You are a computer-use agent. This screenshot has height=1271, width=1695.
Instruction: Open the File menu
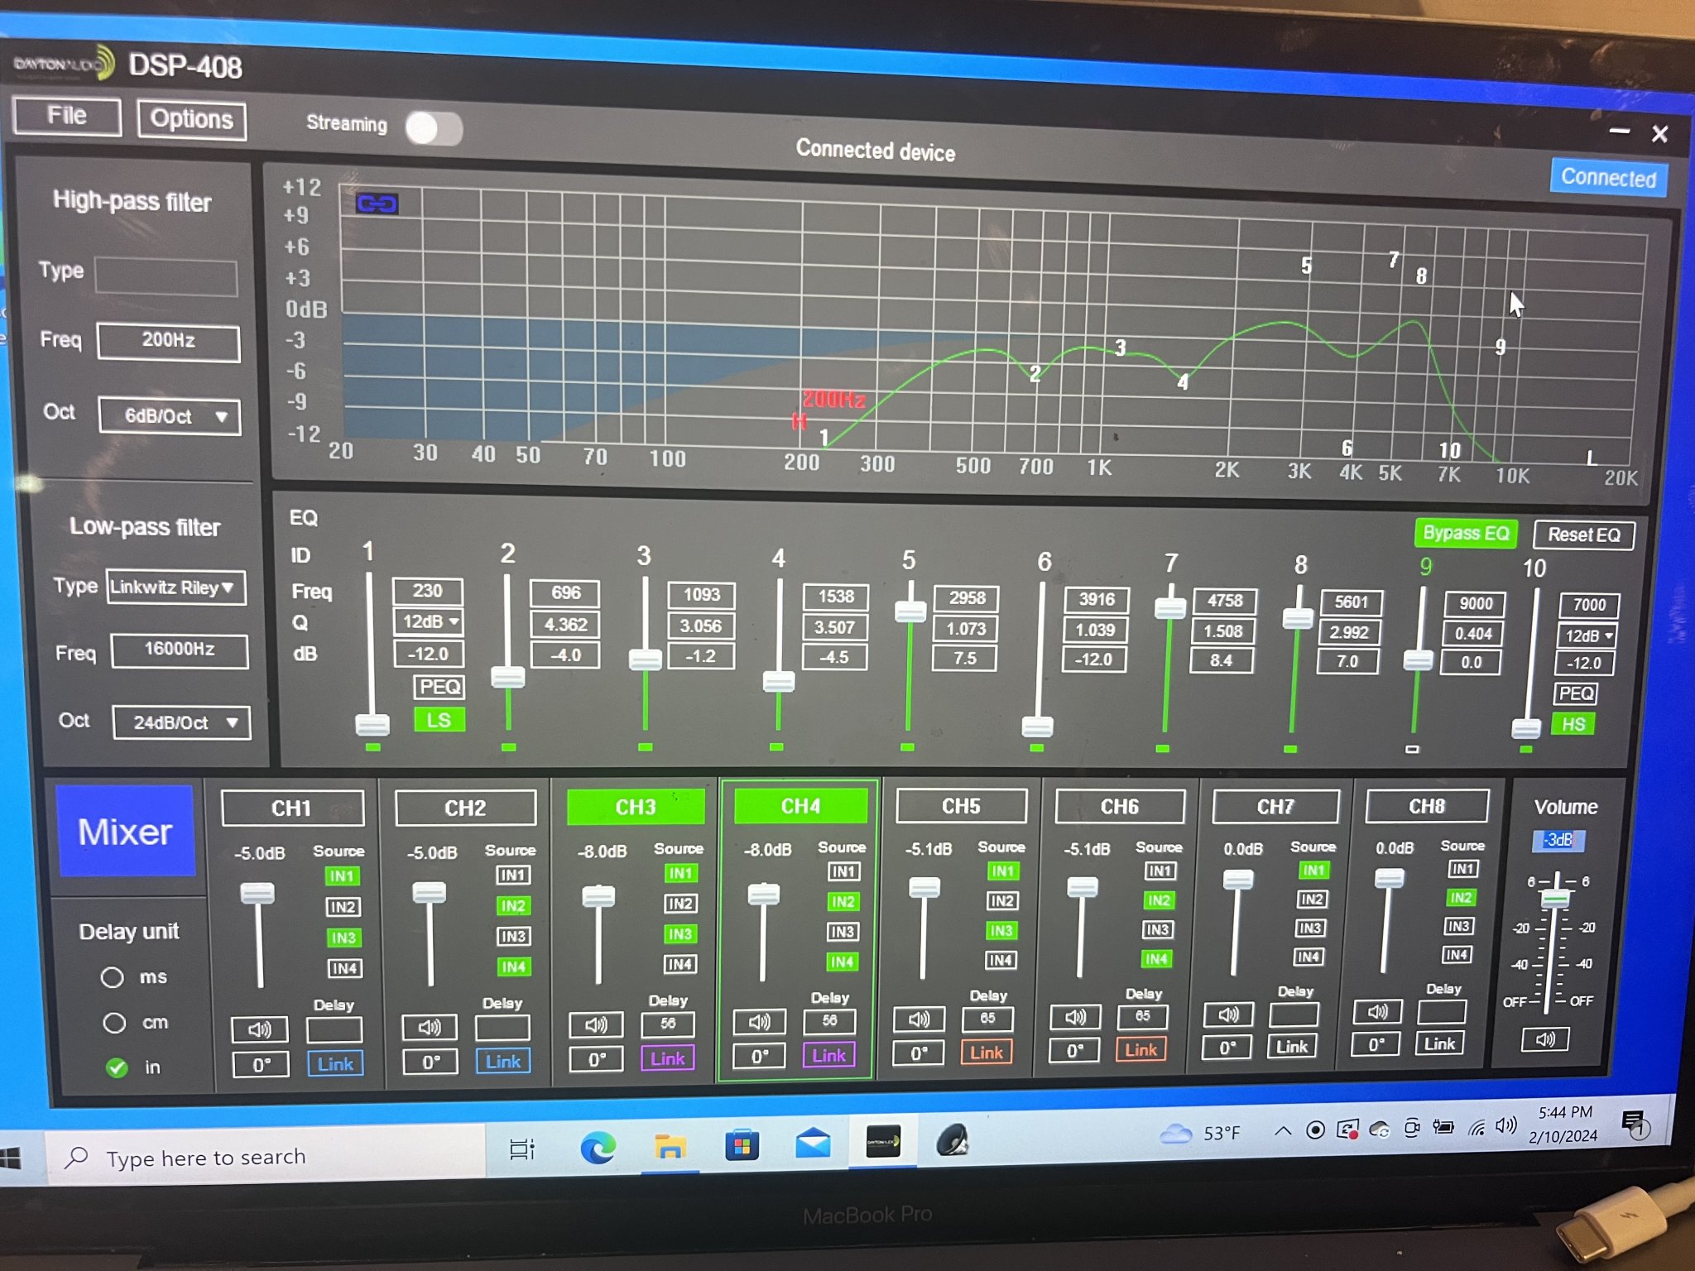pos(67,116)
